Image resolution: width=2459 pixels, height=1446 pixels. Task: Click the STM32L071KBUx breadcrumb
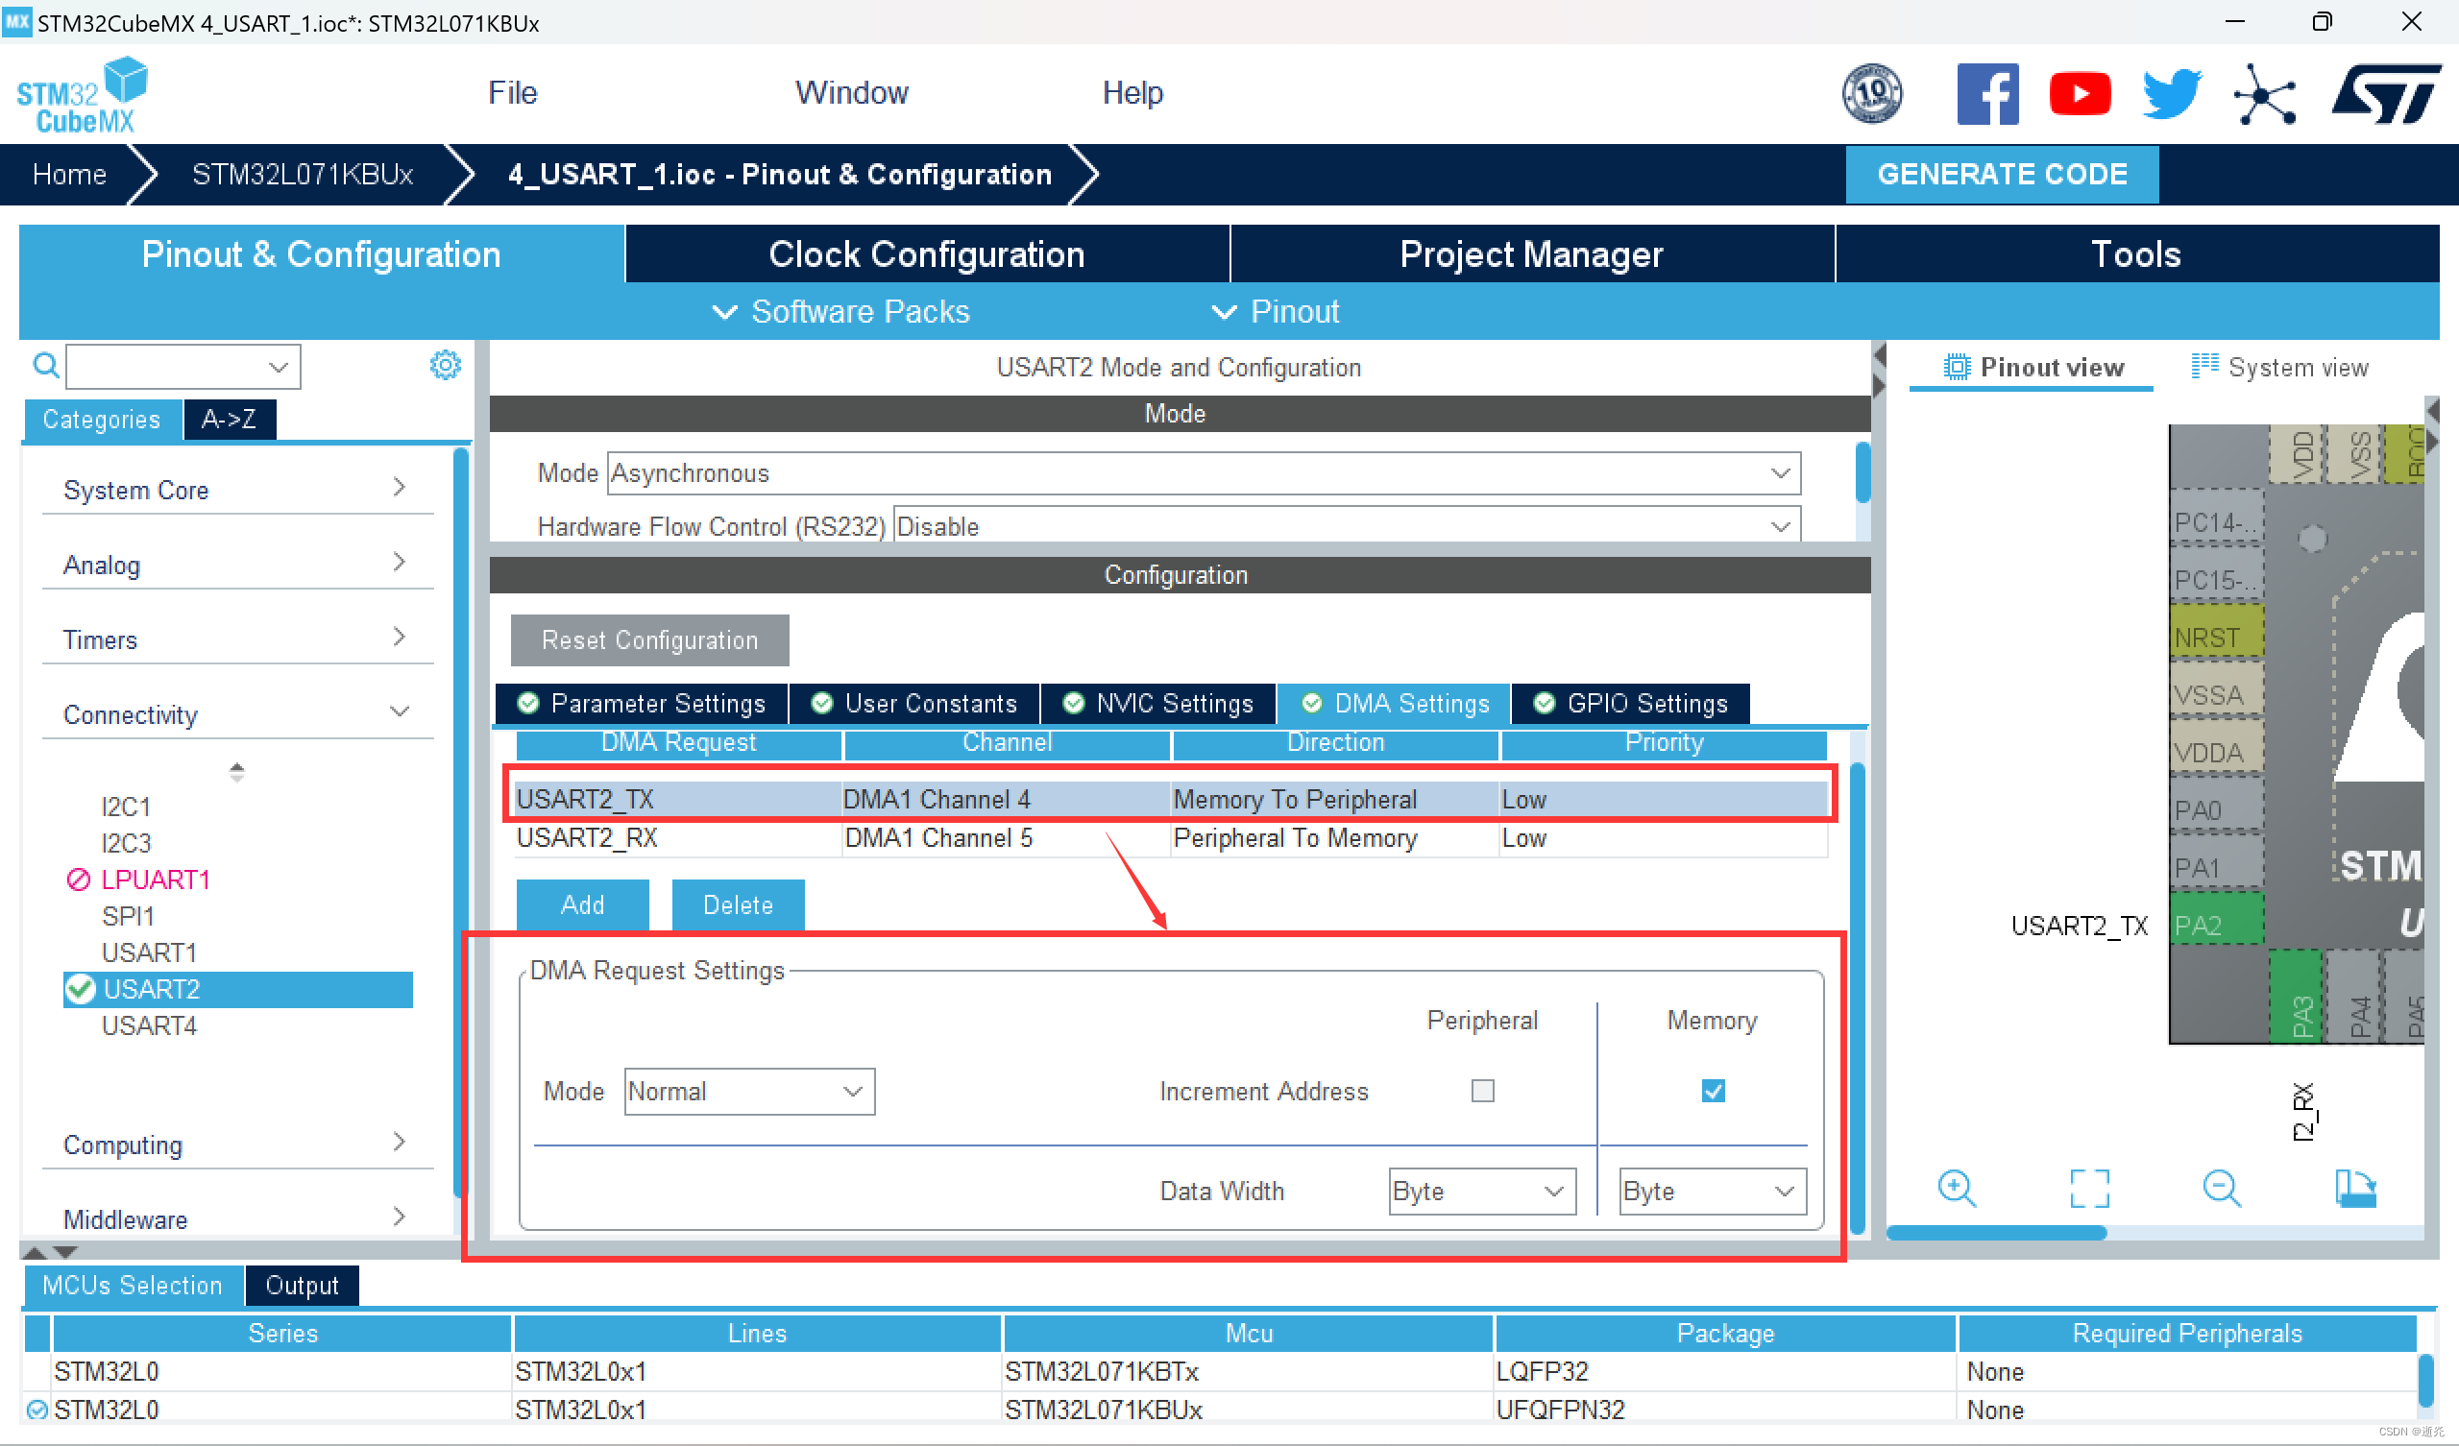click(303, 174)
